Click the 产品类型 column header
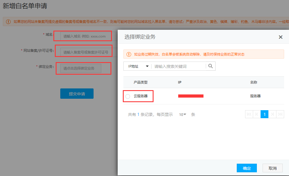Image resolution: width=289 pixels, height=176 pixels. tap(140, 82)
